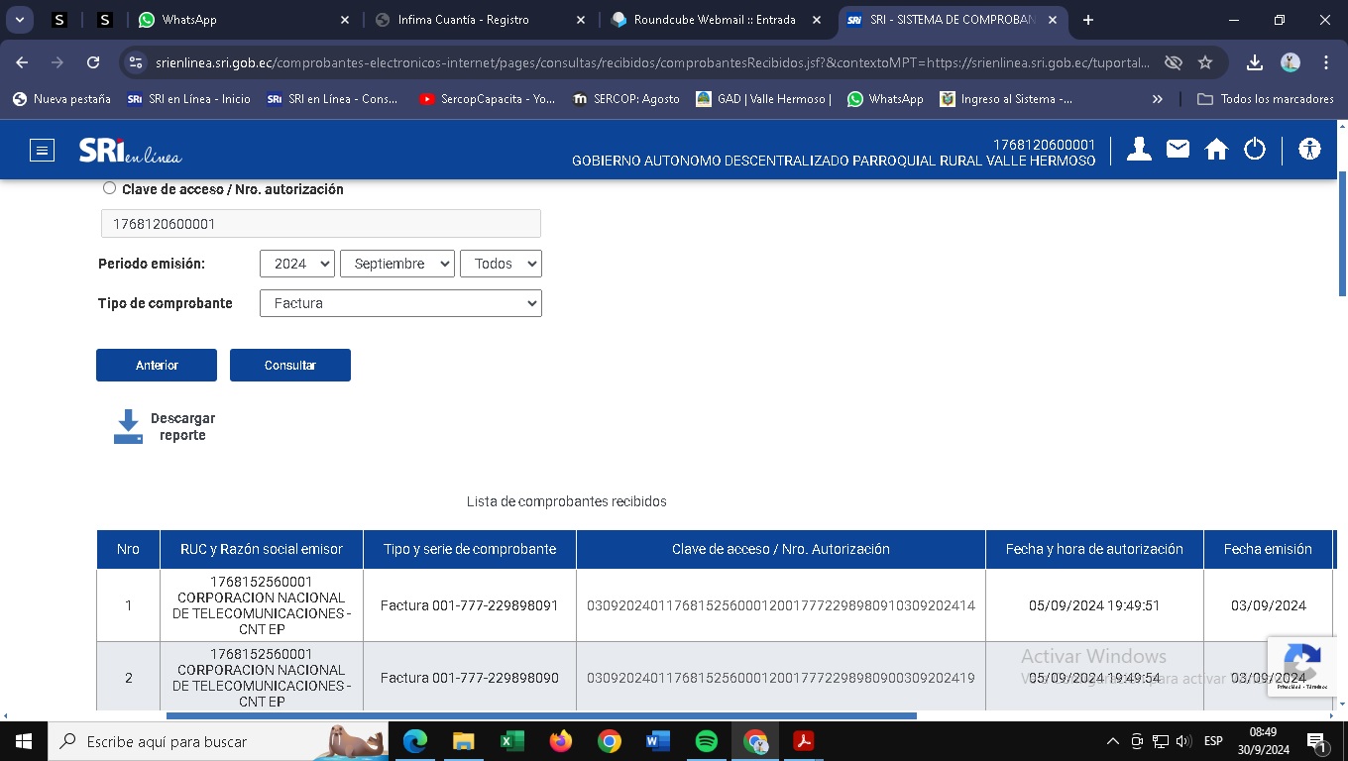Open the mailbox envelope icon
The image size is (1348, 761).
click(x=1178, y=150)
